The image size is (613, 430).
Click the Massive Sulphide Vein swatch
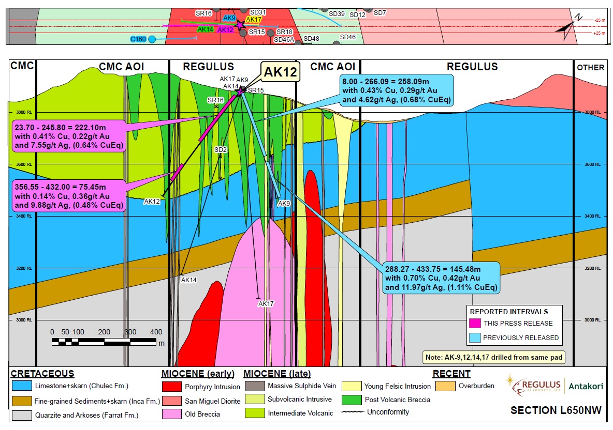point(255,386)
